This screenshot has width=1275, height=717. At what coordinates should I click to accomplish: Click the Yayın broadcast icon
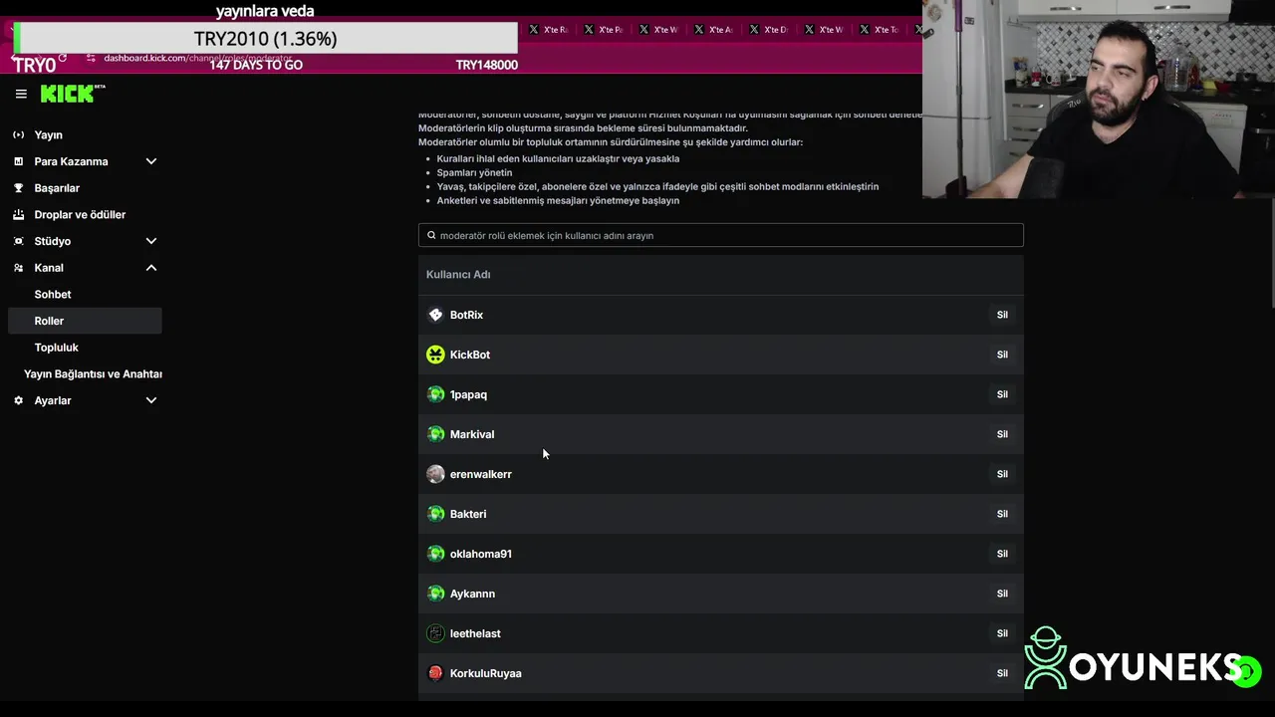(19, 134)
